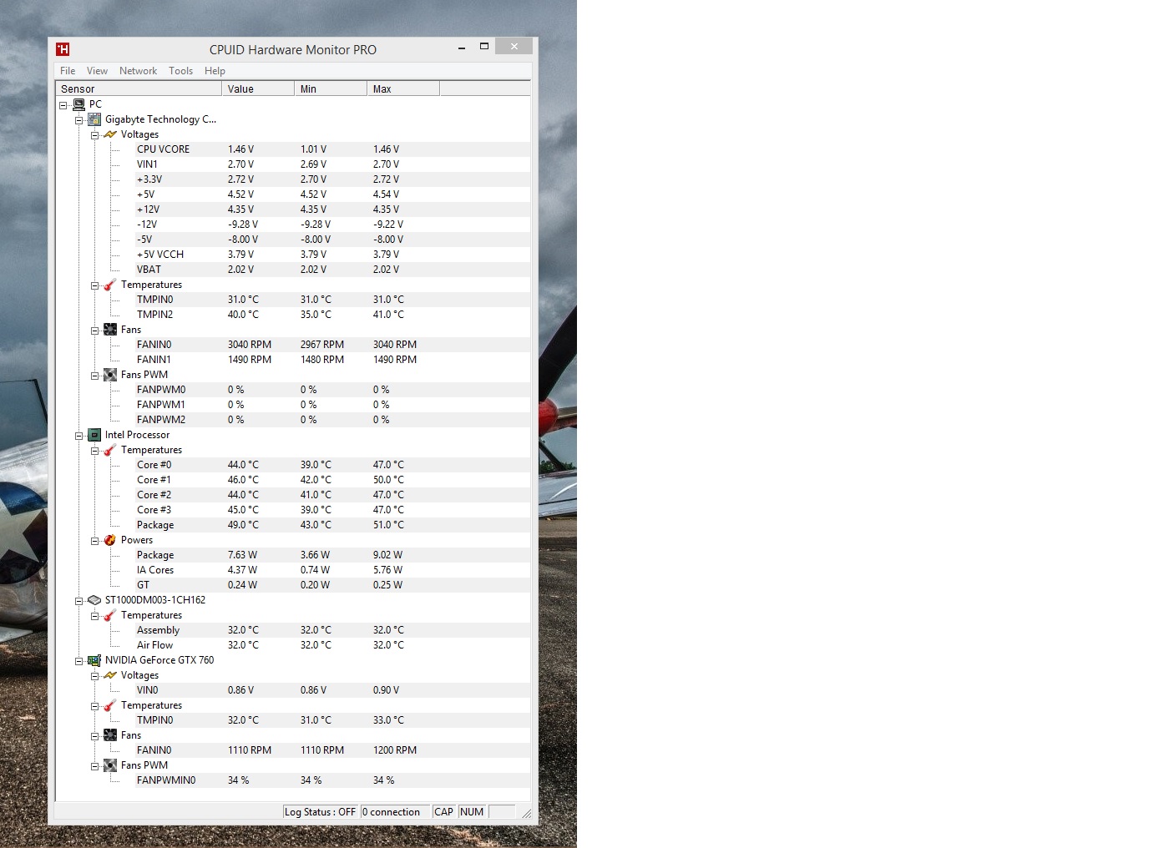Screen dimensions: 1169x848
Task: Click the Intel Processor Temperatures thermometer icon
Action: click(110, 450)
